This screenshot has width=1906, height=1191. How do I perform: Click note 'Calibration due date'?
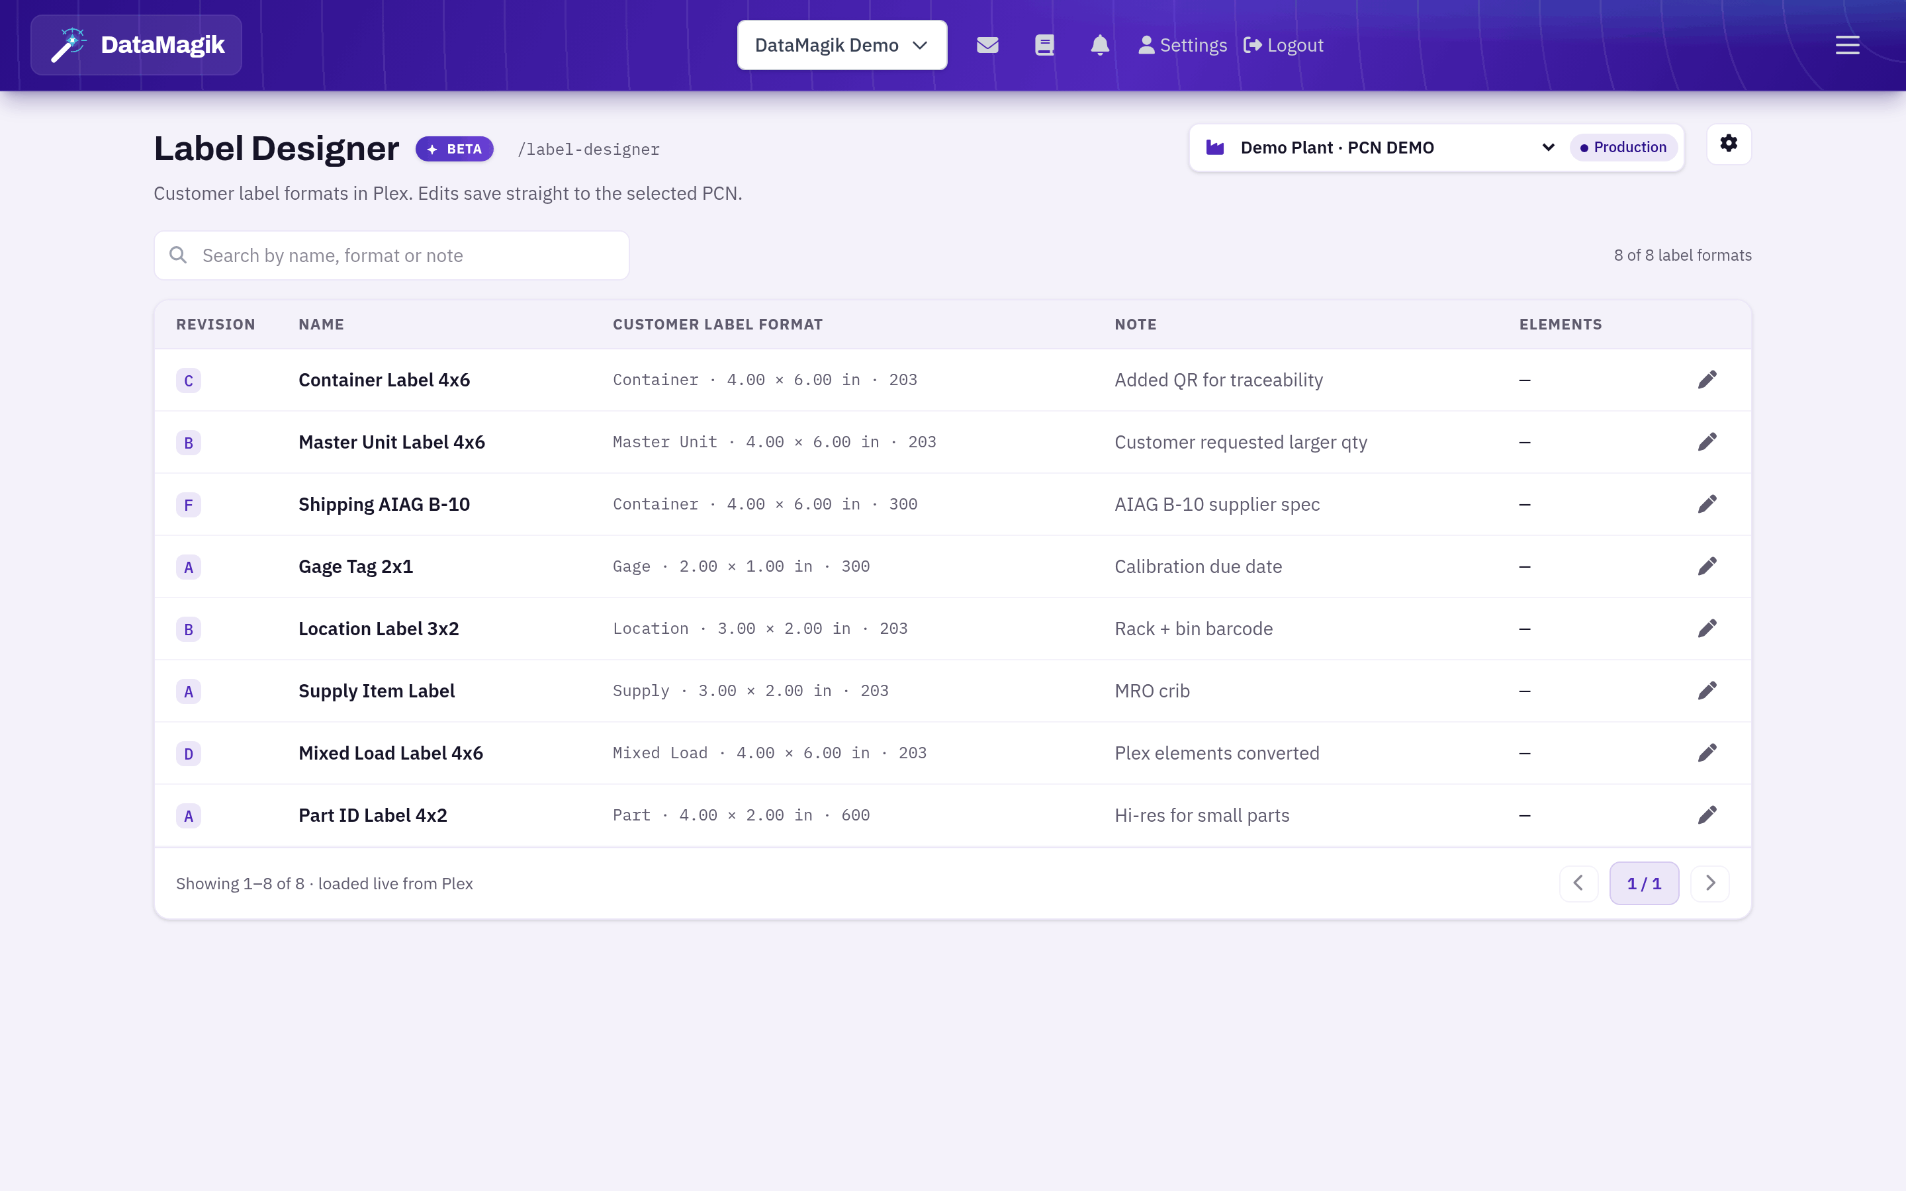1198,566
